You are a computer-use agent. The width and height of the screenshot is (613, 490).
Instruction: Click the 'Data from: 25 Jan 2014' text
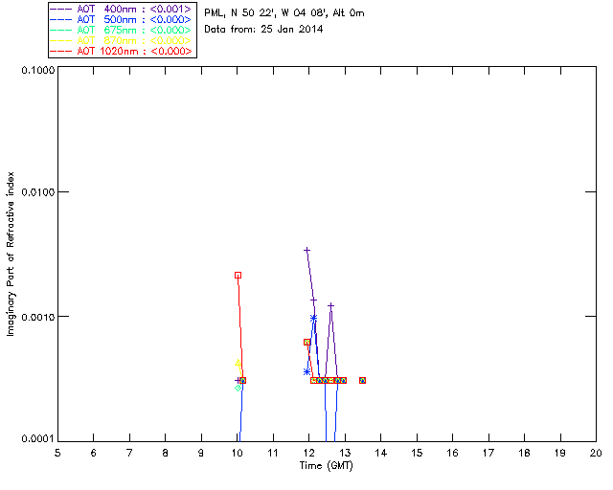(263, 30)
